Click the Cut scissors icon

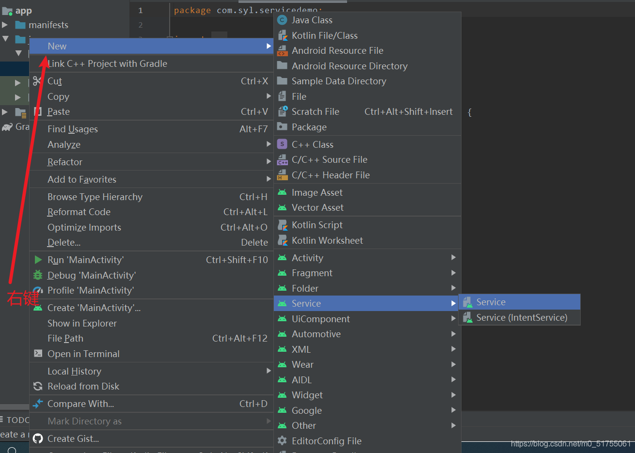point(37,81)
